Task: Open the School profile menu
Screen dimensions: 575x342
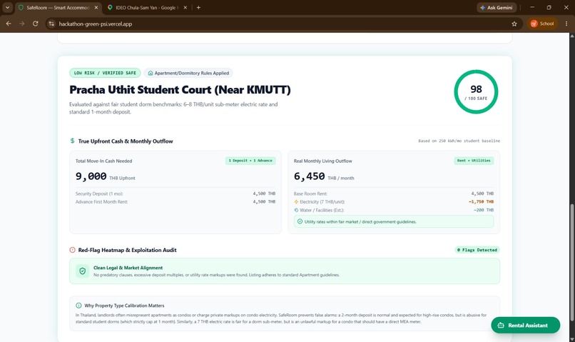Action: coord(542,24)
